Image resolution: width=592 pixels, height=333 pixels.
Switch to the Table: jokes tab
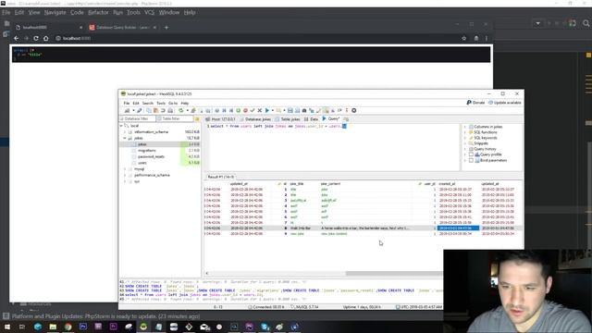pyautogui.click(x=288, y=119)
